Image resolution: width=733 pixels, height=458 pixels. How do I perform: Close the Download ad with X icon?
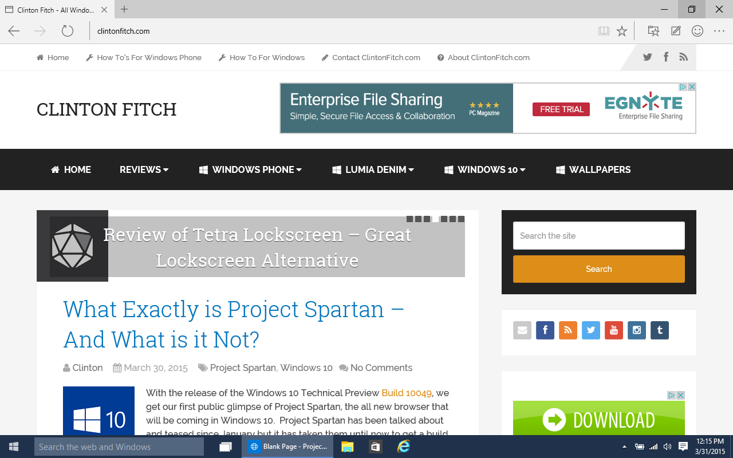pos(681,395)
